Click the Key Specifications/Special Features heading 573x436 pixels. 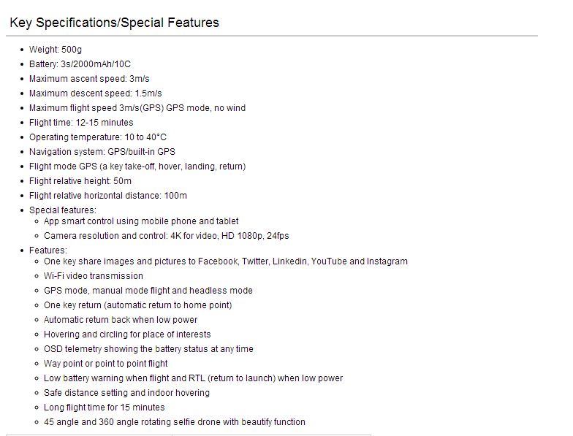tap(114, 23)
